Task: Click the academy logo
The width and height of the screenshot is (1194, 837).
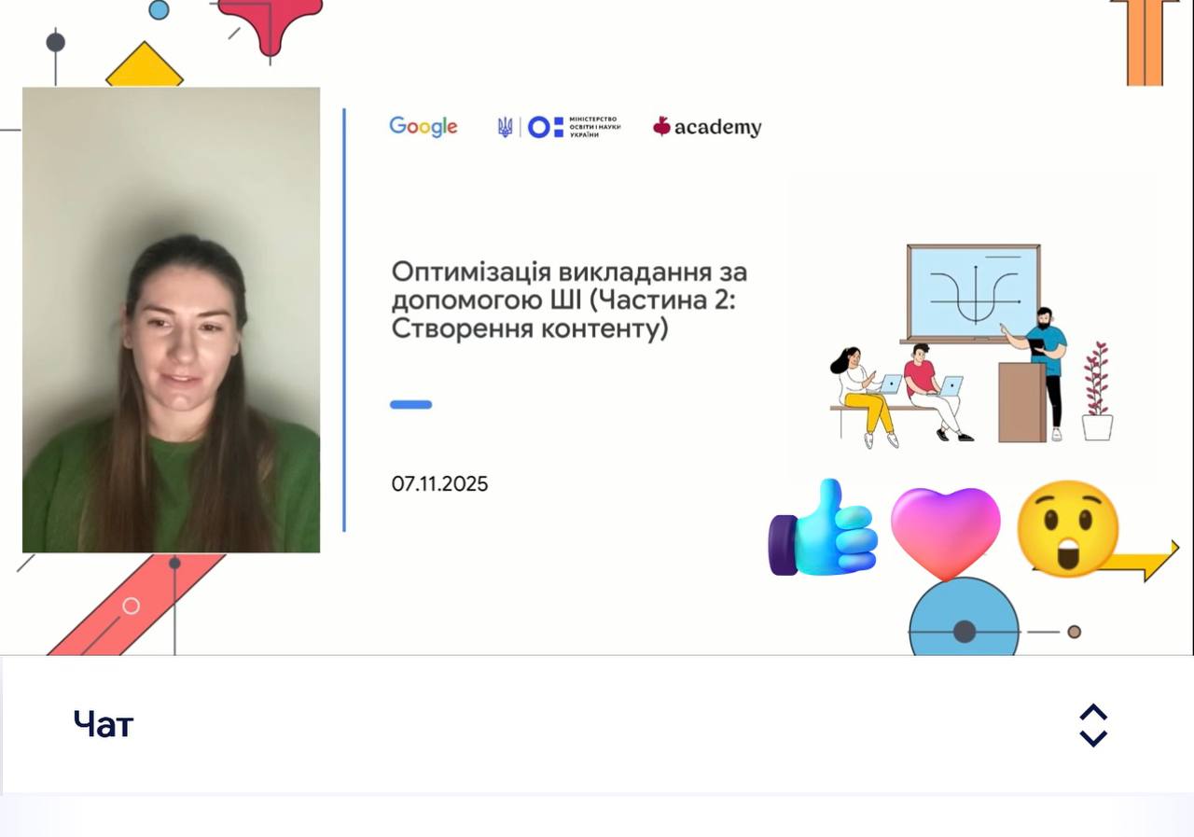Action: (x=707, y=128)
